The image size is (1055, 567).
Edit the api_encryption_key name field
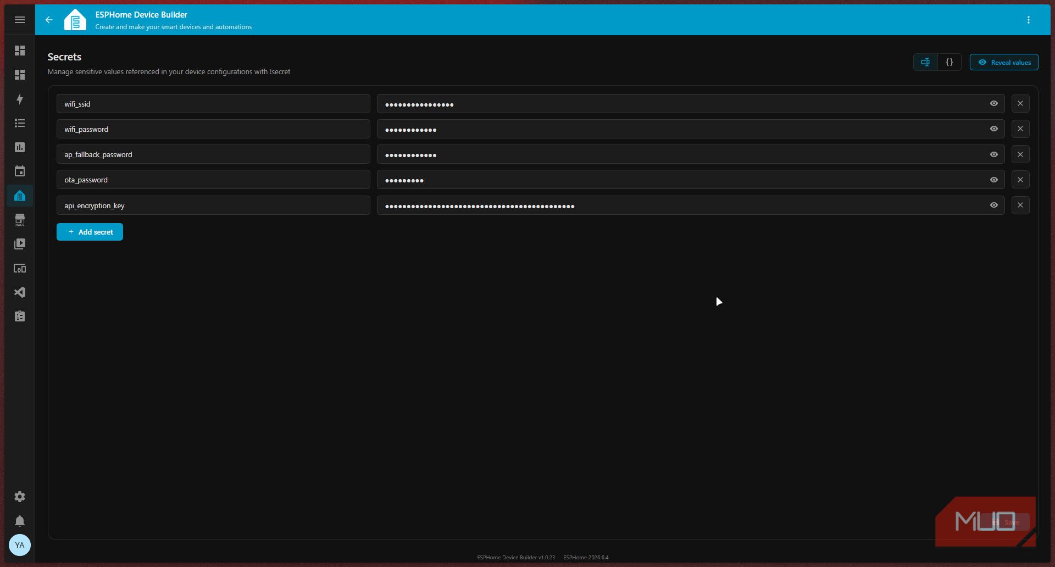coord(213,205)
